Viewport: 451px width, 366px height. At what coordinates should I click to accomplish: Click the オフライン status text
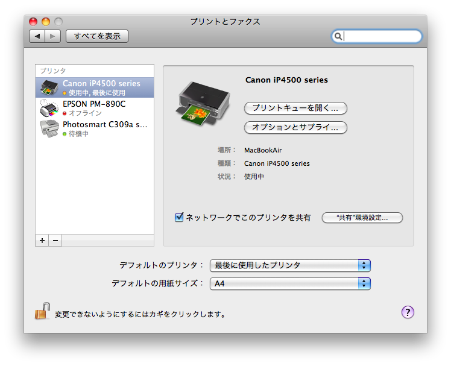tap(85, 113)
